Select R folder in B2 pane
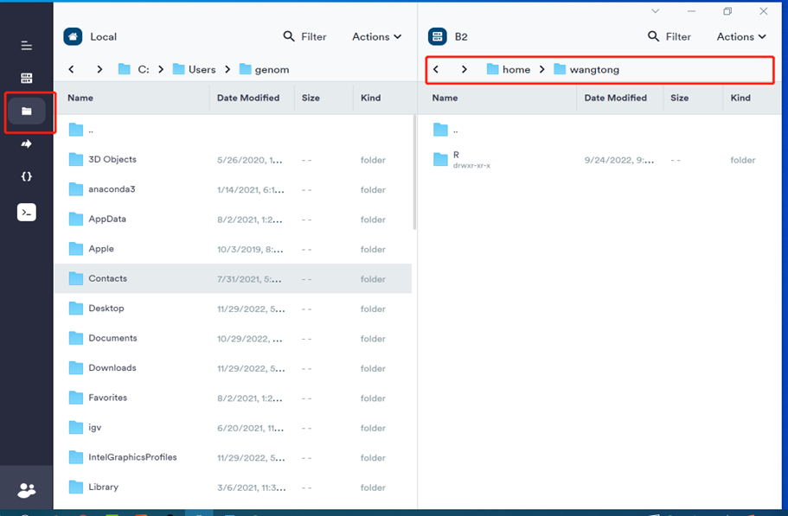Viewport: 788px width, 516px height. (599, 160)
